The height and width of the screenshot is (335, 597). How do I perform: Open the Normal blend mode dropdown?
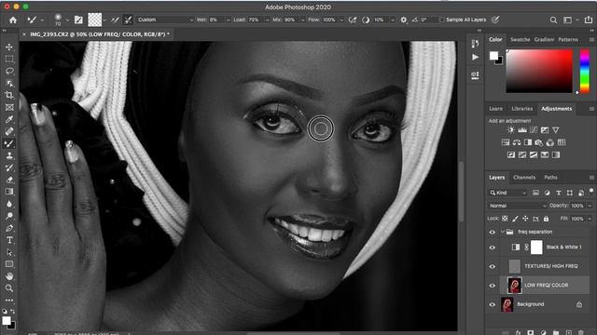point(518,206)
